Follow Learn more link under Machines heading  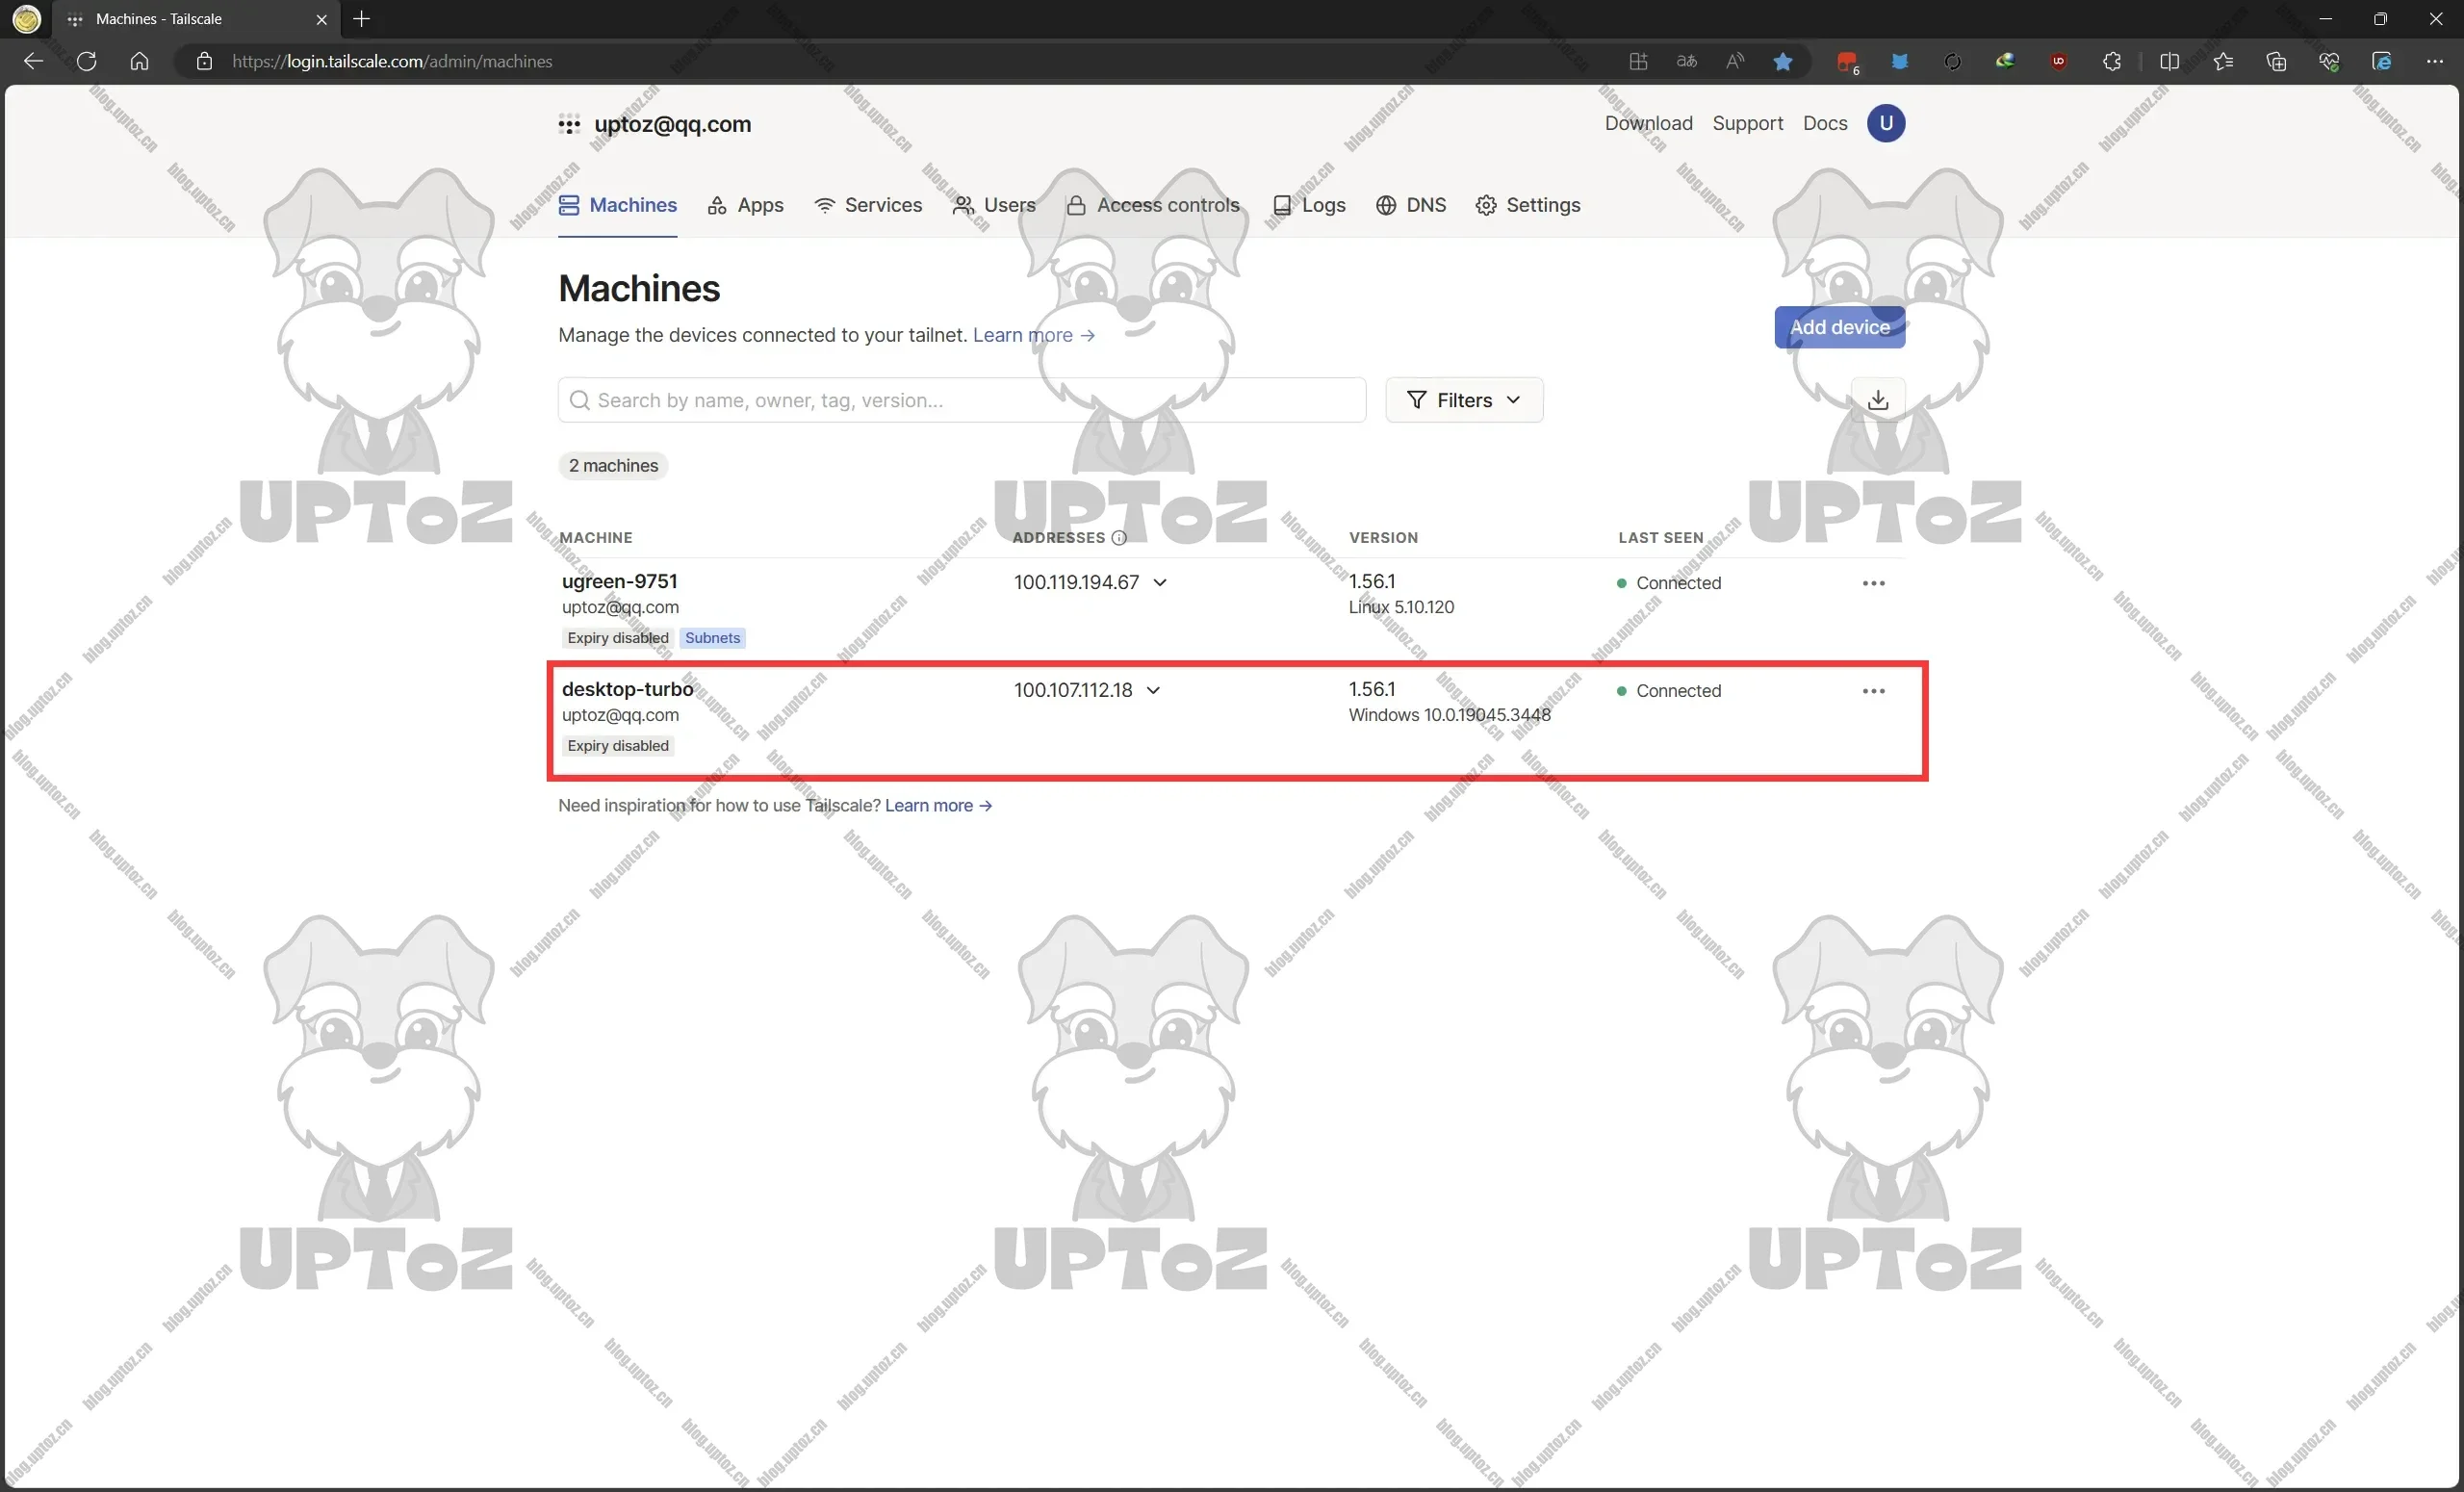point(1033,335)
